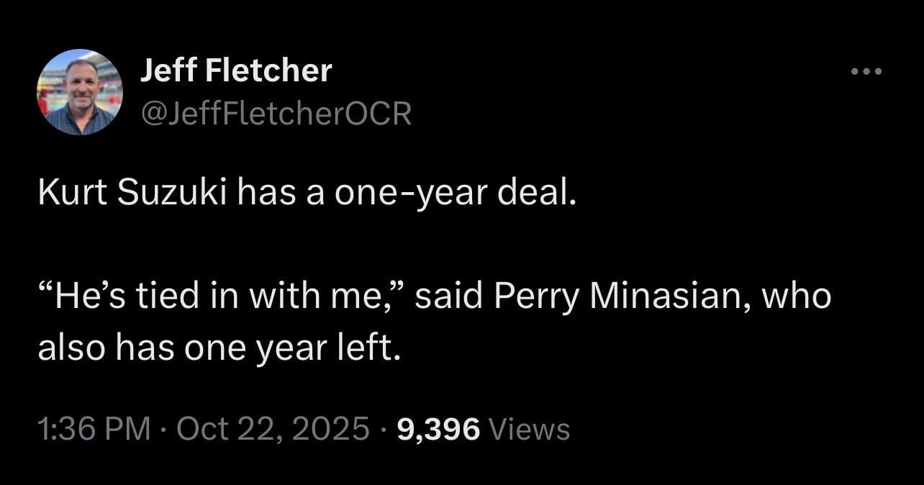Screen dimensions: 924x485
Task: Click the tweet timestamp 1:36 PM
Action: click(95, 428)
